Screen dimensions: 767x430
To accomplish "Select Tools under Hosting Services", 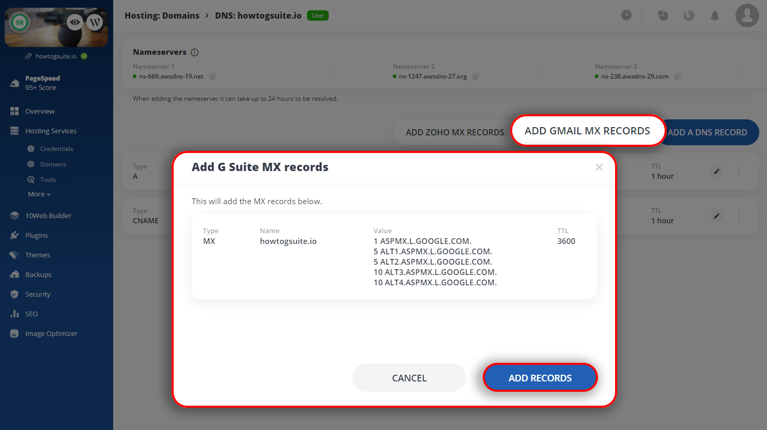I will pyautogui.click(x=48, y=179).
